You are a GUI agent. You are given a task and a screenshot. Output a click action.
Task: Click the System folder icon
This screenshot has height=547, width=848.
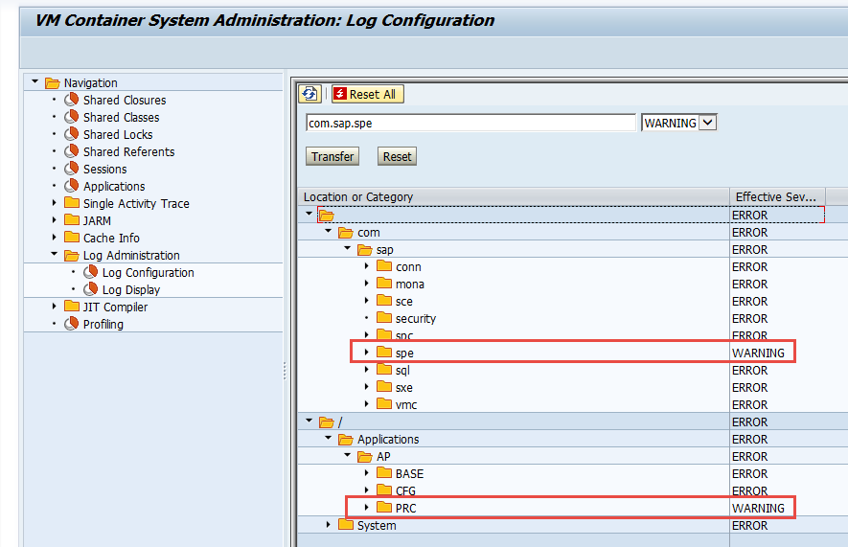[346, 524]
